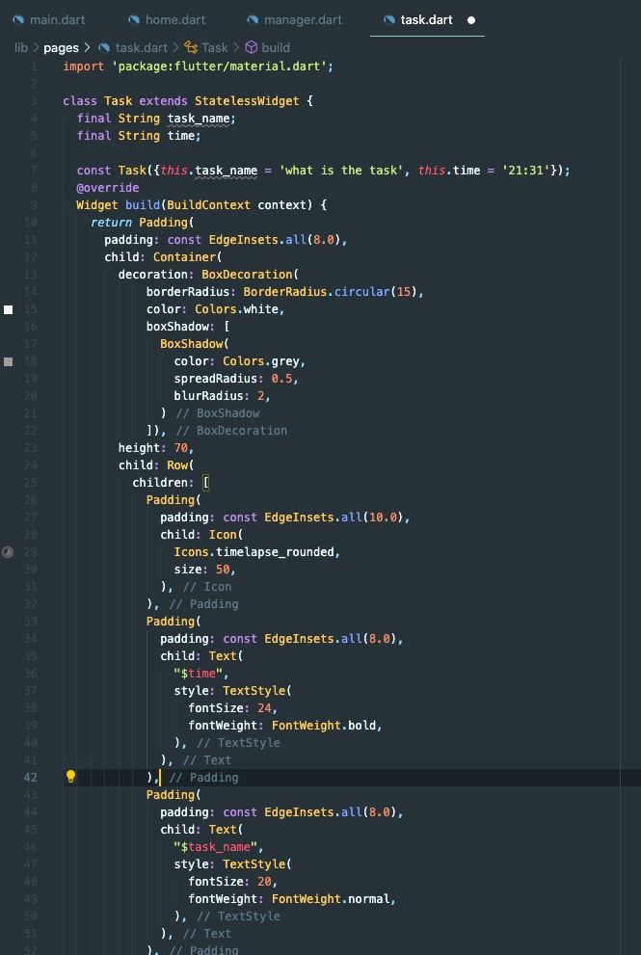Click Dart file icon on manager.dart tab
Viewport: 641px width, 955px height.
tap(253, 20)
